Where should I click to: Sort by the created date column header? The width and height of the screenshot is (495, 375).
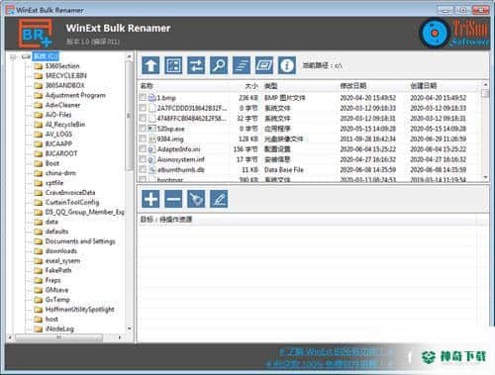tap(424, 86)
